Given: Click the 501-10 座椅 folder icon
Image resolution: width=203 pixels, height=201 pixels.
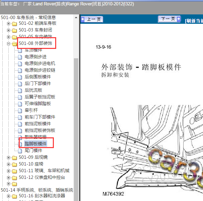Looking at the screenshot, I should pos(14,164).
